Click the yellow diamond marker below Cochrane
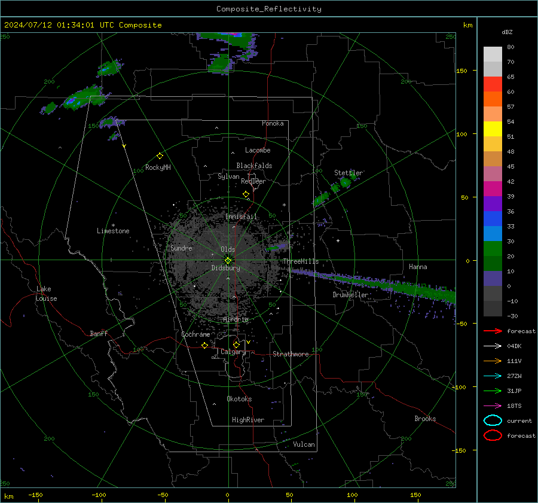Viewport: 538px width, 503px height. point(204,345)
